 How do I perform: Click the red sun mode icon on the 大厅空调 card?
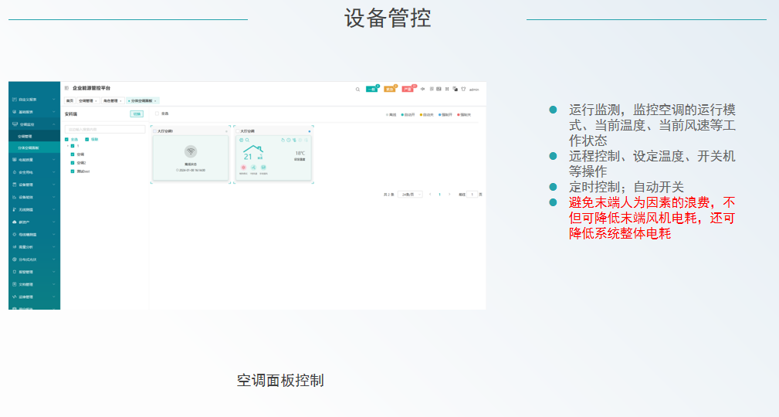click(x=243, y=168)
